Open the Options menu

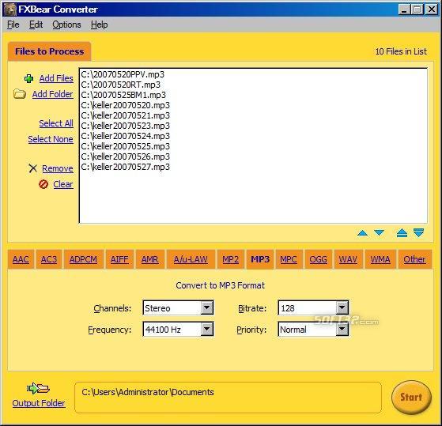[66, 25]
